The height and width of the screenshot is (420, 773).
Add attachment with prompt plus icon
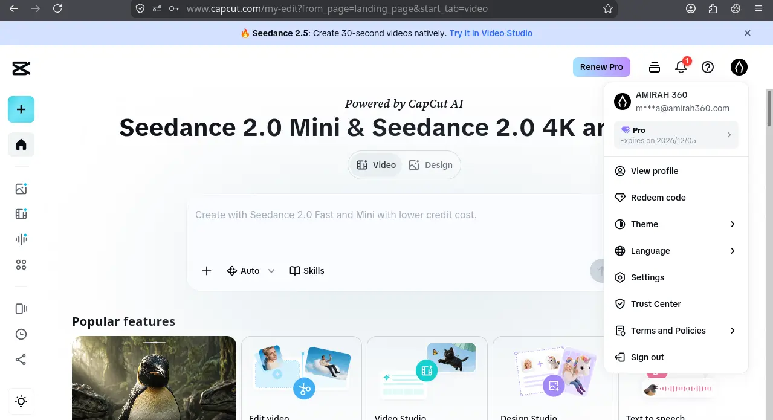tap(207, 271)
